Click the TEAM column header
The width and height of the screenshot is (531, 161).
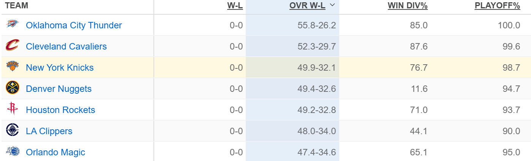point(17,6)
